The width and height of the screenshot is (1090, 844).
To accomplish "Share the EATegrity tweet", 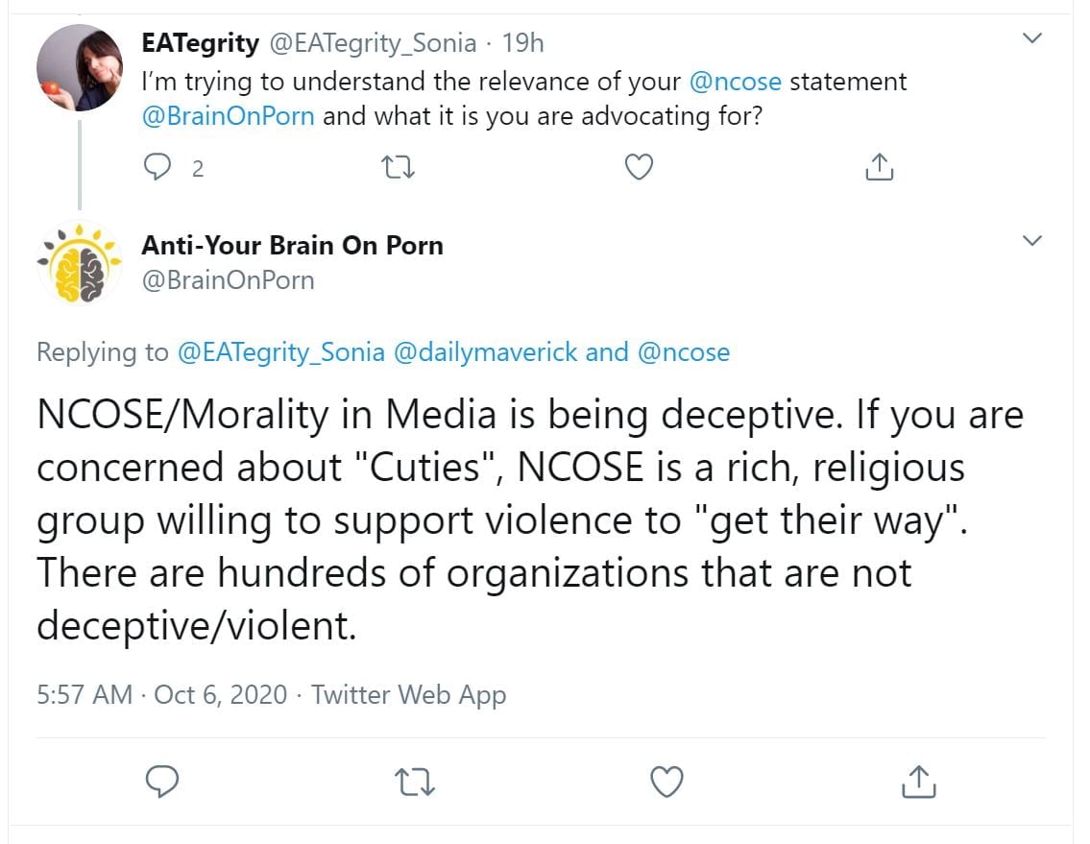I will coord(879,168).
